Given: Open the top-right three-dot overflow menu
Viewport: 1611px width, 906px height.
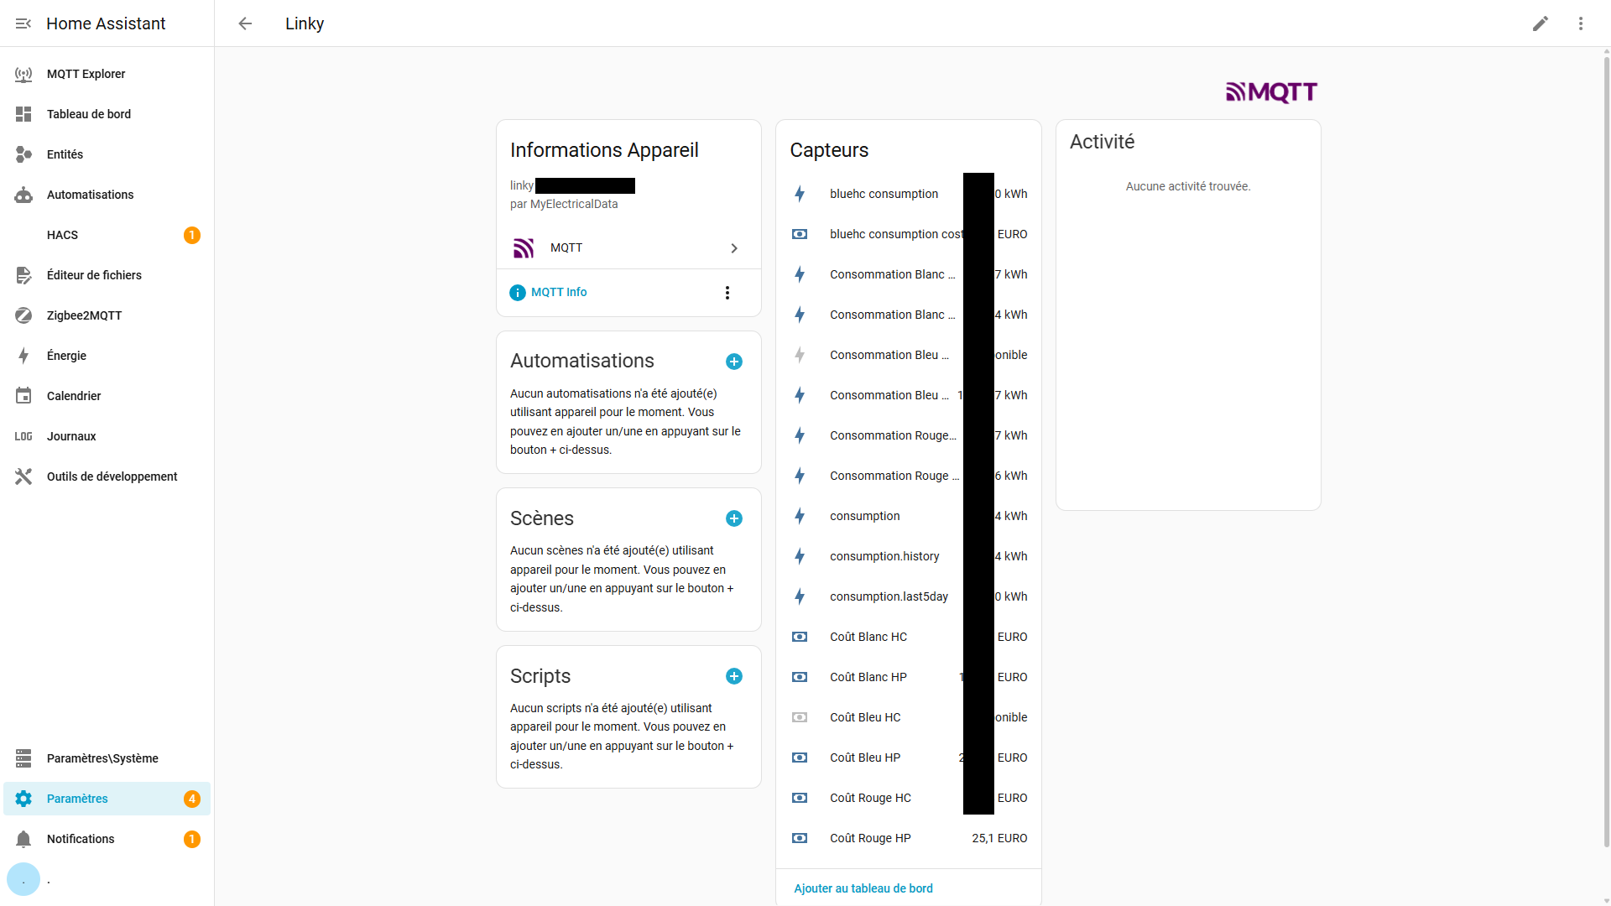Looking at the screenshot, I should (1580, 23).
